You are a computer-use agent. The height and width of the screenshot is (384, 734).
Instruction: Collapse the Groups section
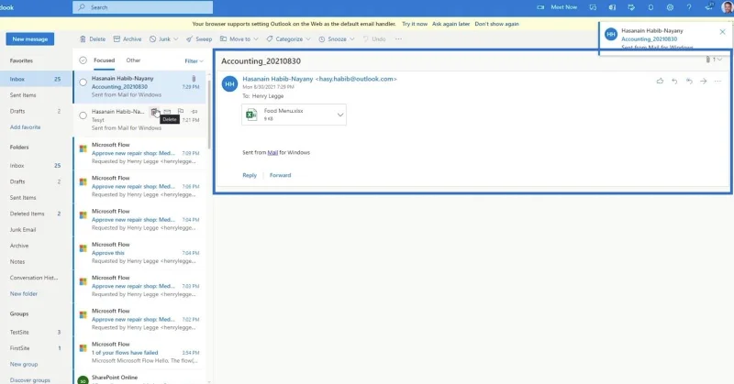(19, 313)
